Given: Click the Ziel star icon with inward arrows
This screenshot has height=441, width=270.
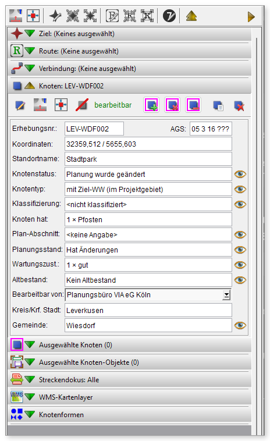Looking at the screenshot, I should pyautogui.click(x=73, y=16).
